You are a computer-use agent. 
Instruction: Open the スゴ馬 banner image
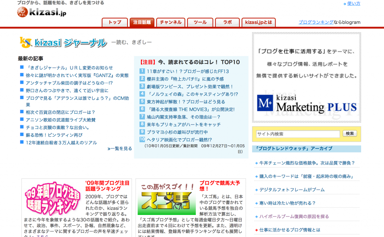pyautogui.click(x=167, y=199)
